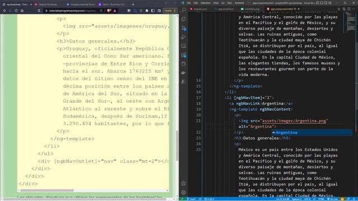This screenshot has height=201, width=358.
Task: Click the browser Update button
Action: pyautogui.click(x=170, y=11)
